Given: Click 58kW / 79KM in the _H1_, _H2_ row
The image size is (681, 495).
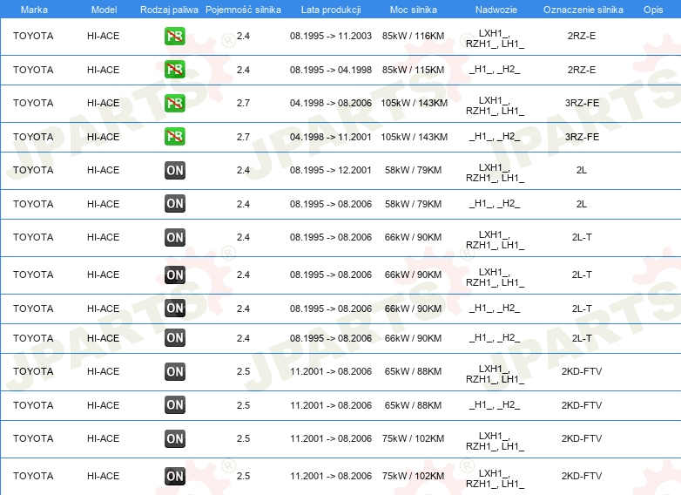Looking at the screenshot, I should pyautogui.click(x=414, y=204).
